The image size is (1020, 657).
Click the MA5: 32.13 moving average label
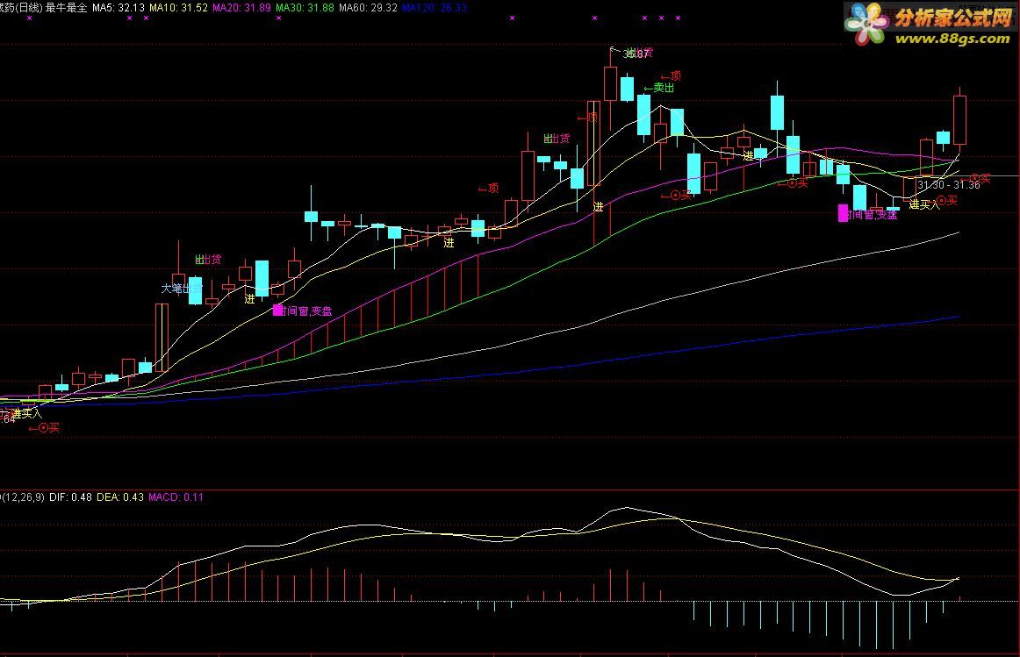(x=119, y=8)
